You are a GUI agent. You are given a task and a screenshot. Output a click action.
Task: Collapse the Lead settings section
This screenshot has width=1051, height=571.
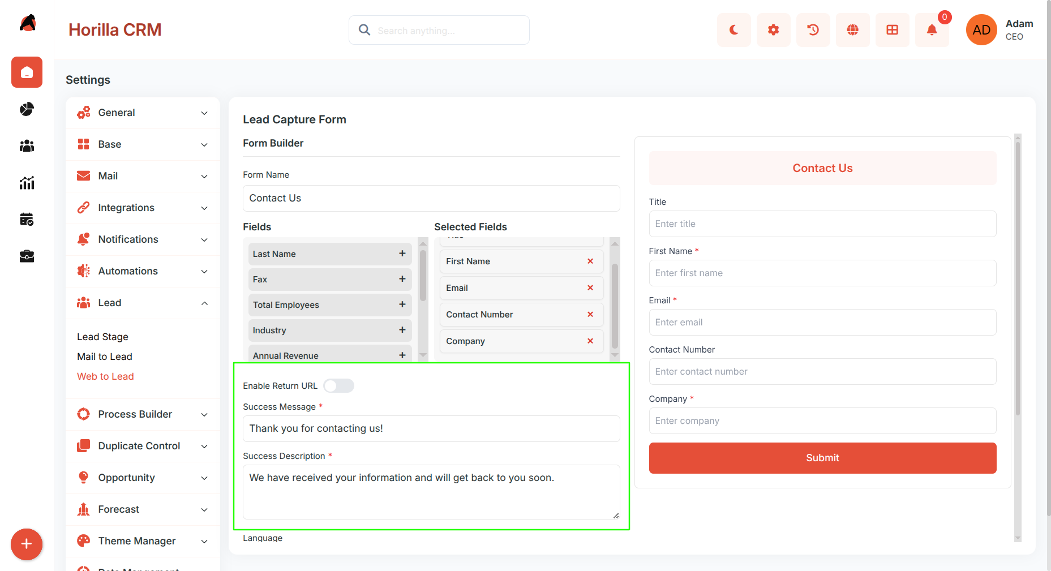143,303
